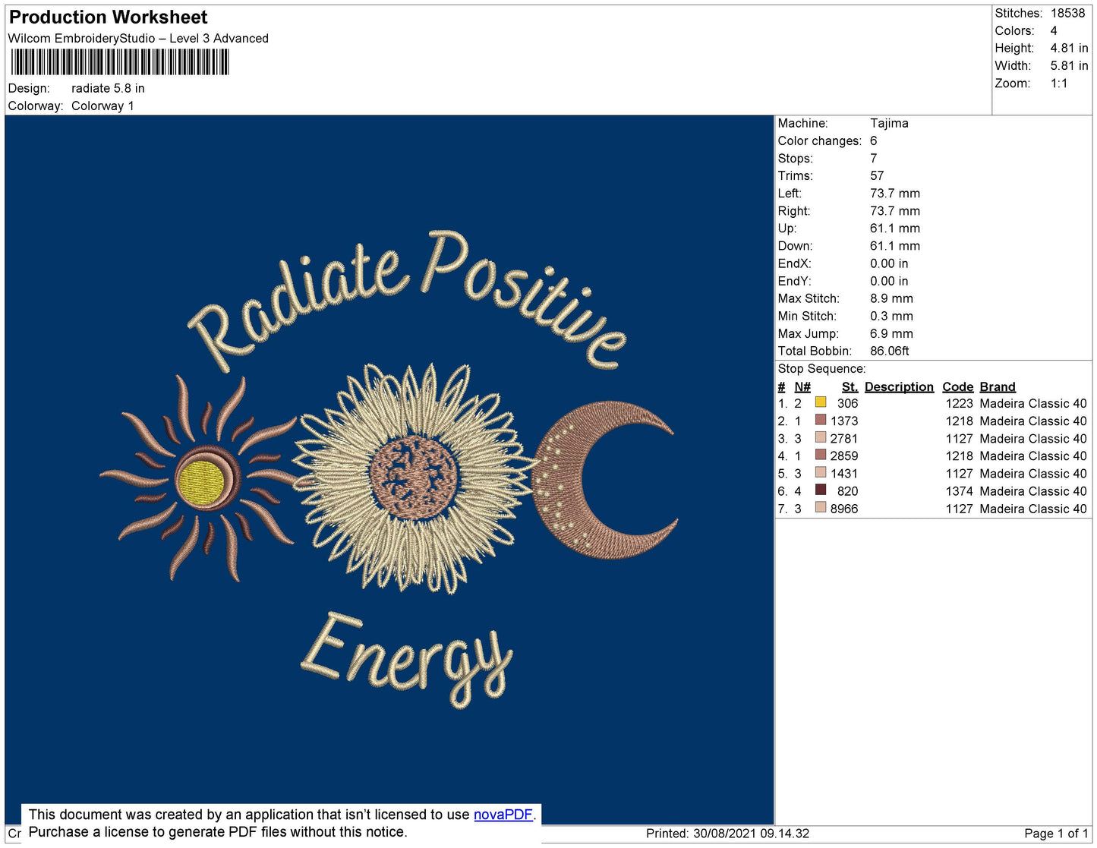Click the color swatch for stop 4
Viewport: 1097px width, 848px height.
[821, 455]
